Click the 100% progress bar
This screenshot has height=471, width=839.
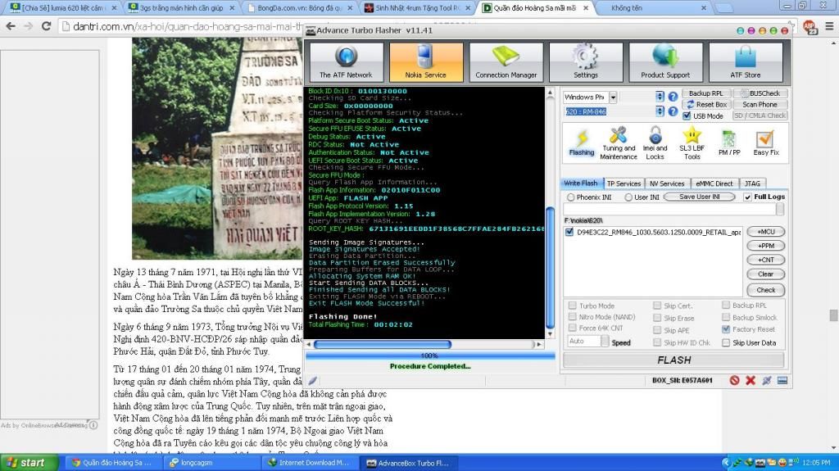click(430, 356)
